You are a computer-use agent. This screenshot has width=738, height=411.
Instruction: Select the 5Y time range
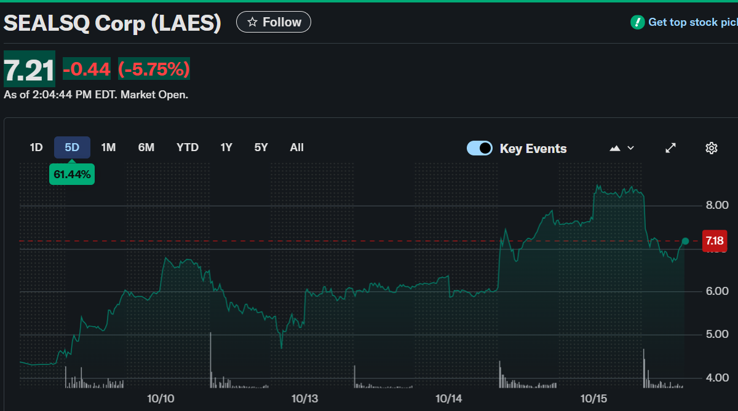[x=261, y=147]
